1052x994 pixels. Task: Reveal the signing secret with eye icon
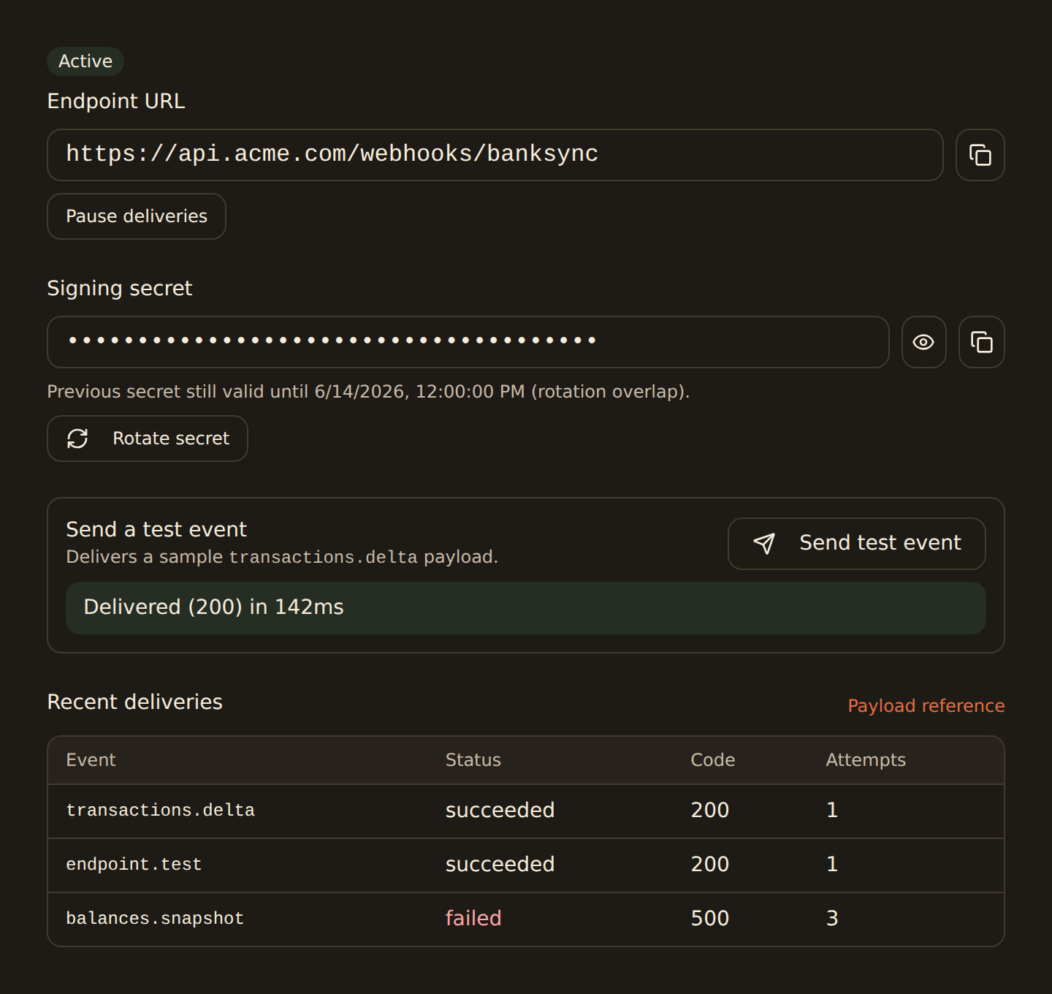click(923, 342)
